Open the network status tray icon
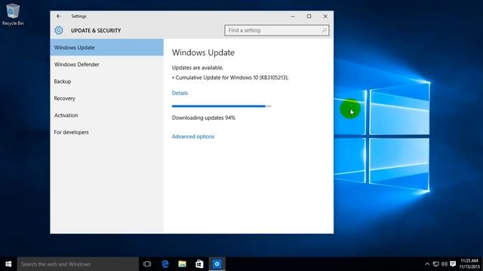 click(436, 264)
